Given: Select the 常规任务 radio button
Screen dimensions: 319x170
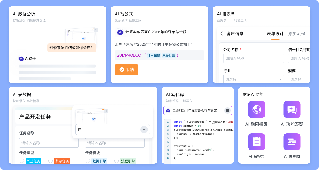Looking at the screenshot, I should [22, 161].
